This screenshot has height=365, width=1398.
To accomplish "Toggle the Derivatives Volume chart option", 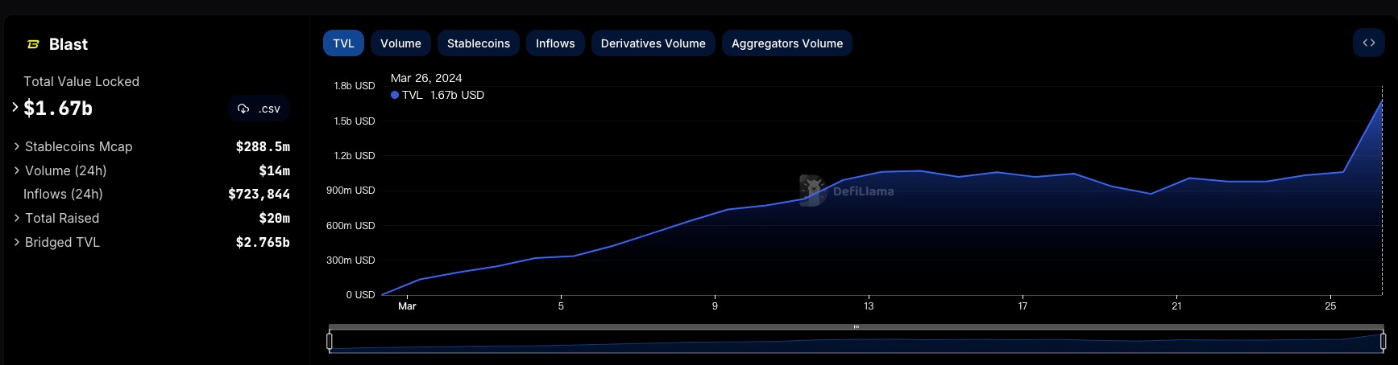I will (653, 43).
